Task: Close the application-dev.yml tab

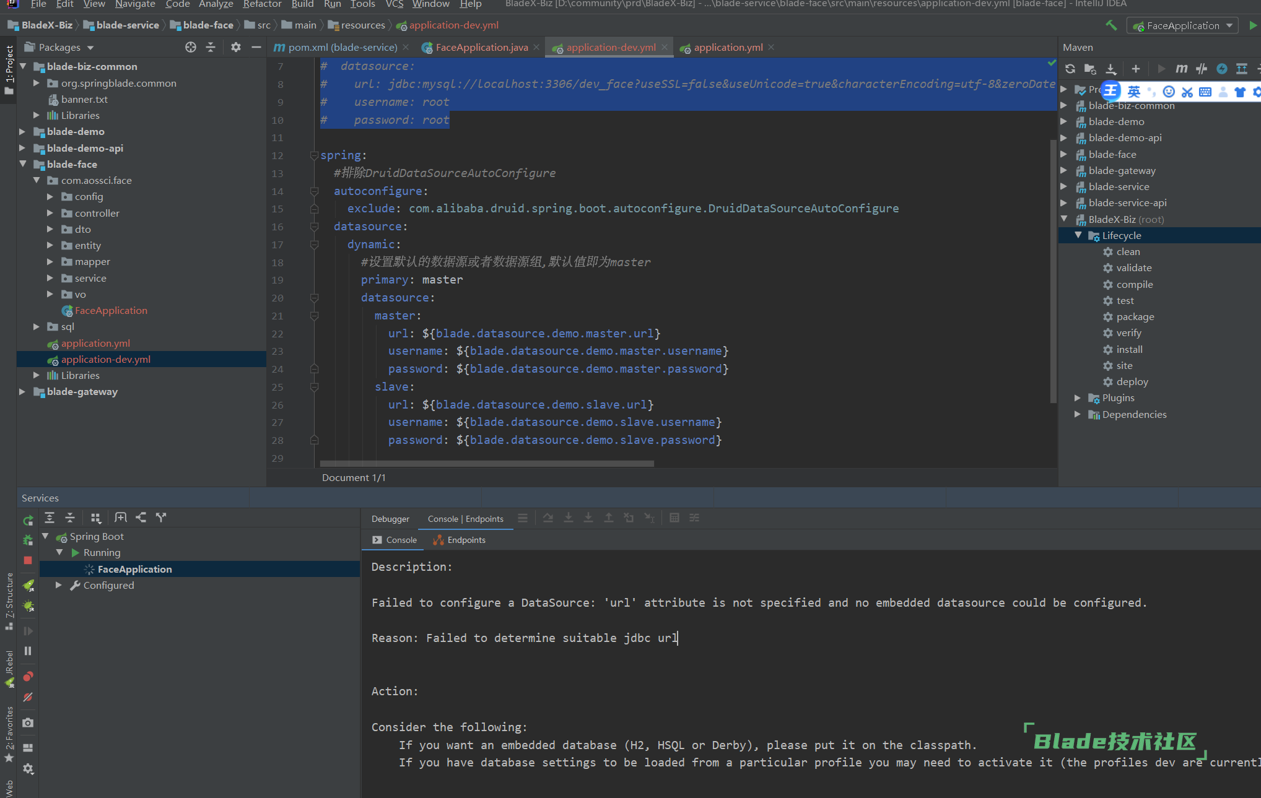Action: [x=665, y=47]
